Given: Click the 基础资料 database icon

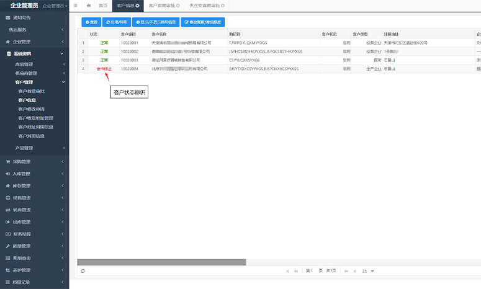Looking at the screenshot, I should coord(9,53).
